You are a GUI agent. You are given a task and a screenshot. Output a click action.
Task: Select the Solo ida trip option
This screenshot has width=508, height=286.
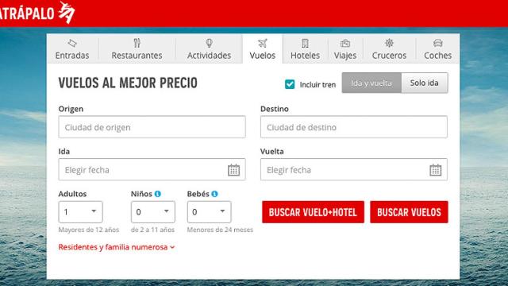pos(425,83)
